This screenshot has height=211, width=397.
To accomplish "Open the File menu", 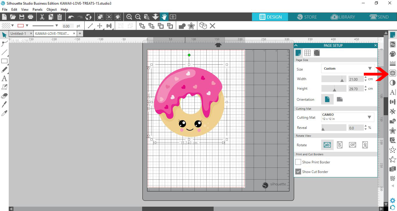I will (4, 10).
